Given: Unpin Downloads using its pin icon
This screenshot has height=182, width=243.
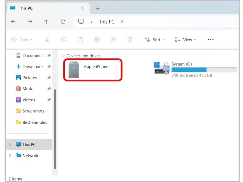Looking at the screenshot, I should click(49, 67).
